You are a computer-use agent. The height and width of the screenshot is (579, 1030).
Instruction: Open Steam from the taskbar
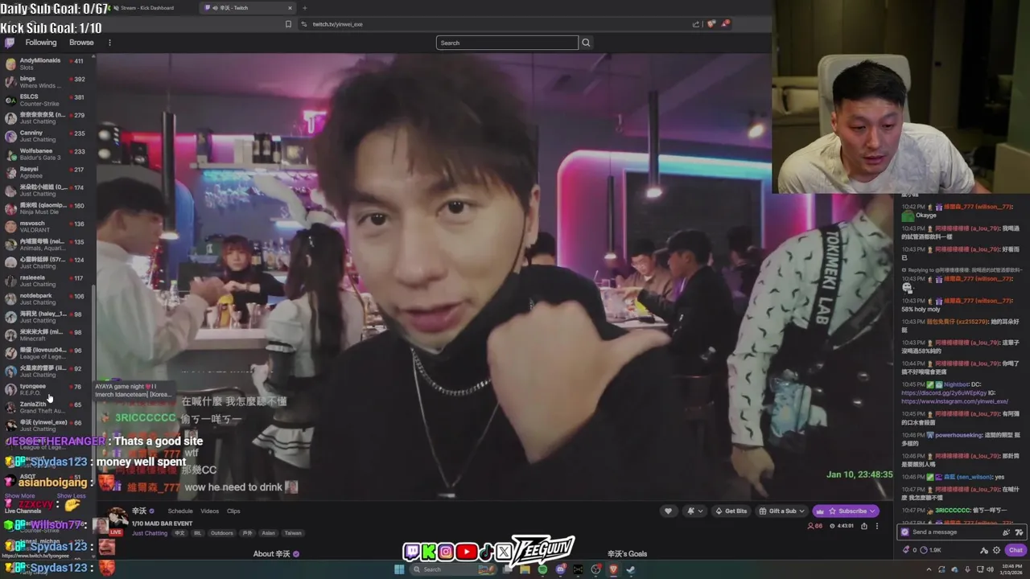[x=631, y=569]
